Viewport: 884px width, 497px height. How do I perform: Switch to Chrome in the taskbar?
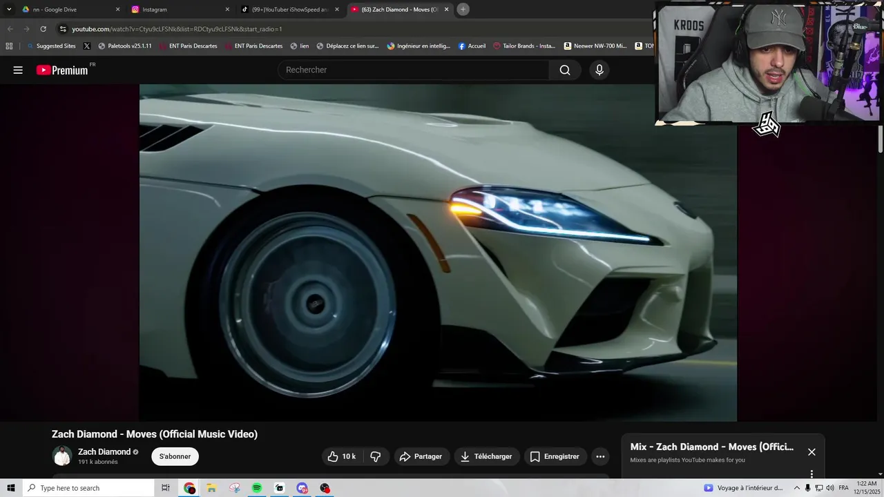click(189, 488)
